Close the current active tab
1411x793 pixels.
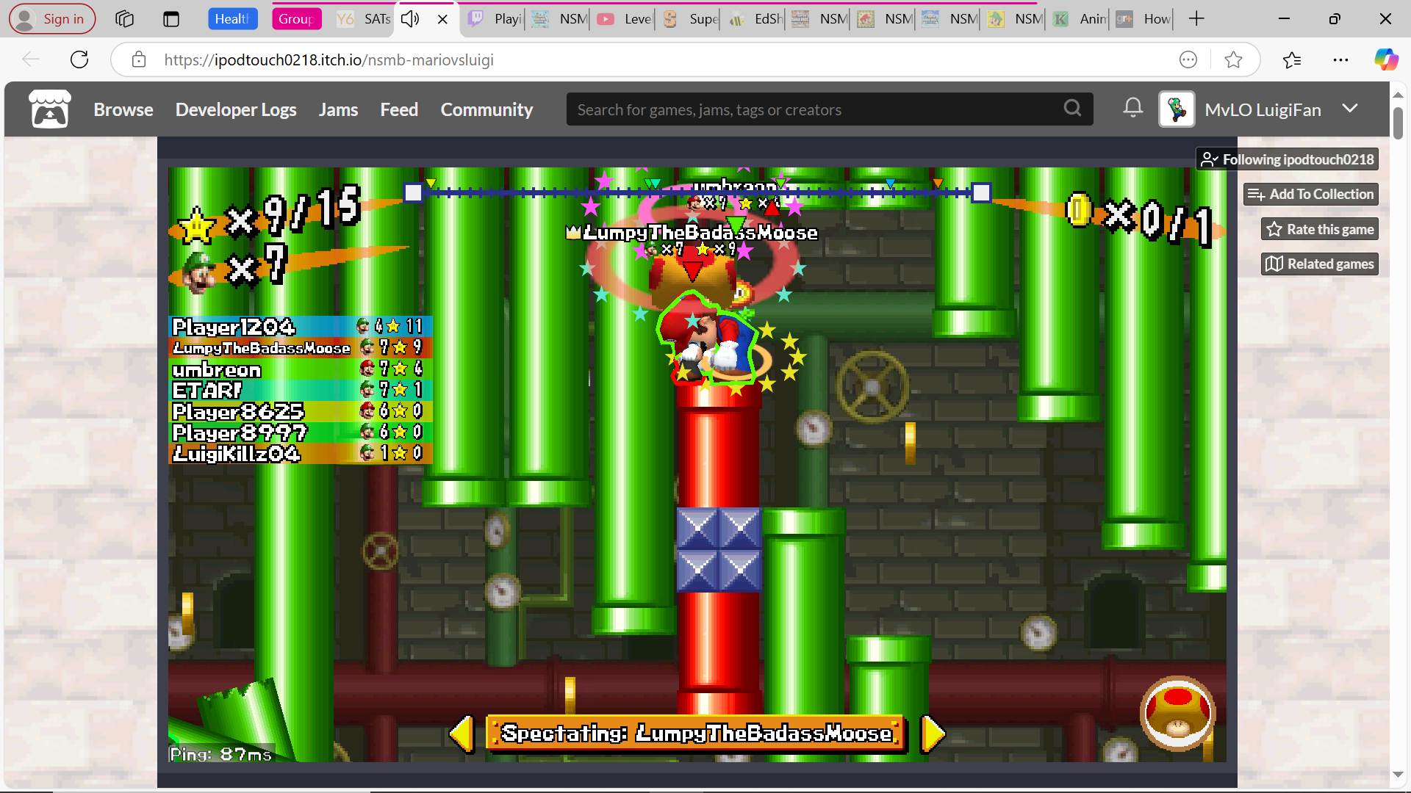(442, 19)
